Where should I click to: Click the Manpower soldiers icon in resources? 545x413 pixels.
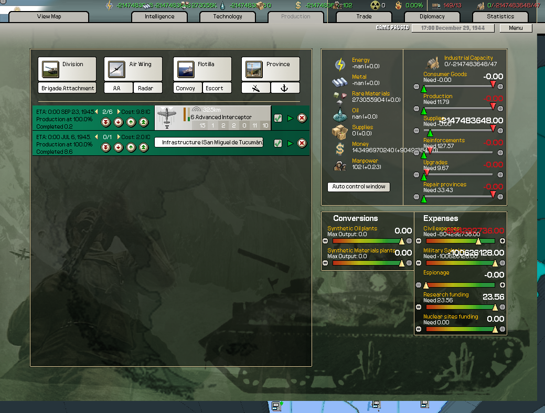tap(340, 166)
